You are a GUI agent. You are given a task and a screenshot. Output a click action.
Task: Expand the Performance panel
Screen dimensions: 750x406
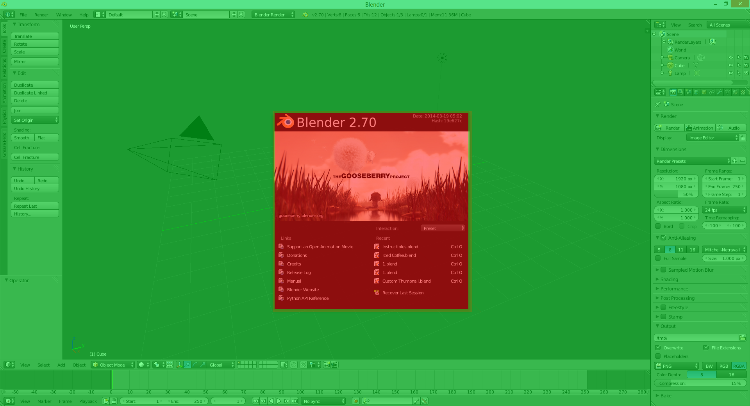pyautogui.click(x=674, y=288)
